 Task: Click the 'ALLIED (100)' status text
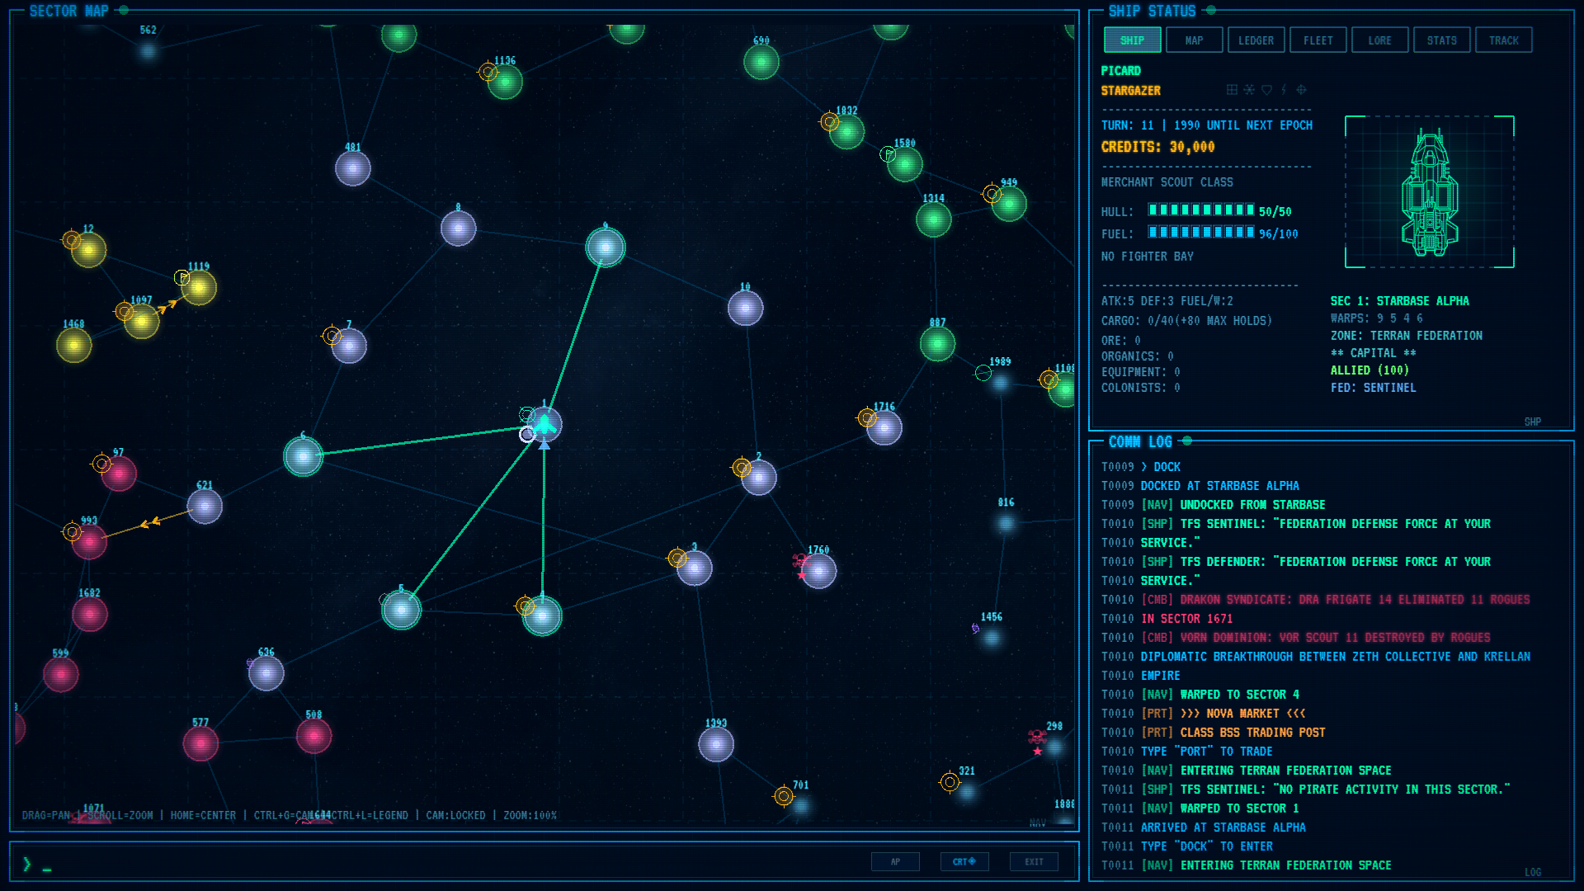coord(1369,370)
